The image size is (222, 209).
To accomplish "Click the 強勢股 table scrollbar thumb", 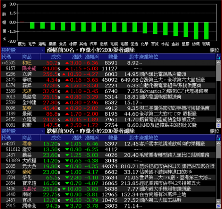I will tap(218, 73).
